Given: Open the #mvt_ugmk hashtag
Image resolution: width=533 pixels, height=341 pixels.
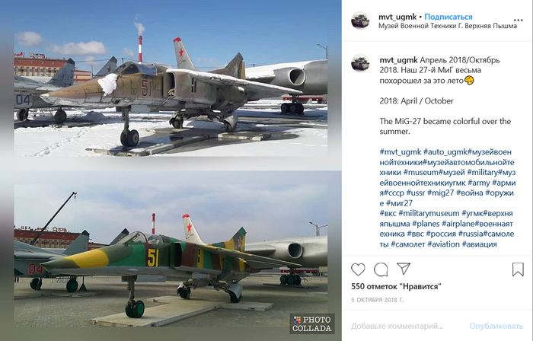Looking at the screenshot, I should (x=400, y=151).
